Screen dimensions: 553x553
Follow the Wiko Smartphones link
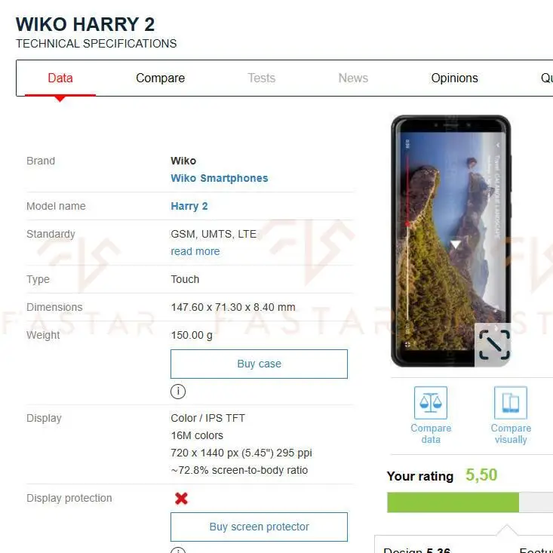tap(220, 178)
